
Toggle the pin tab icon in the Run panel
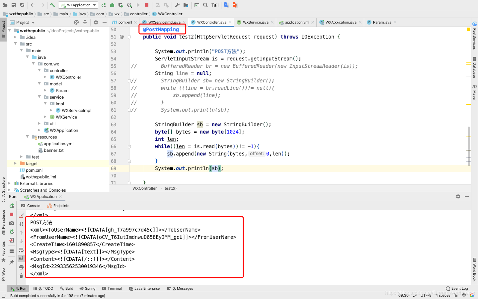12,262
